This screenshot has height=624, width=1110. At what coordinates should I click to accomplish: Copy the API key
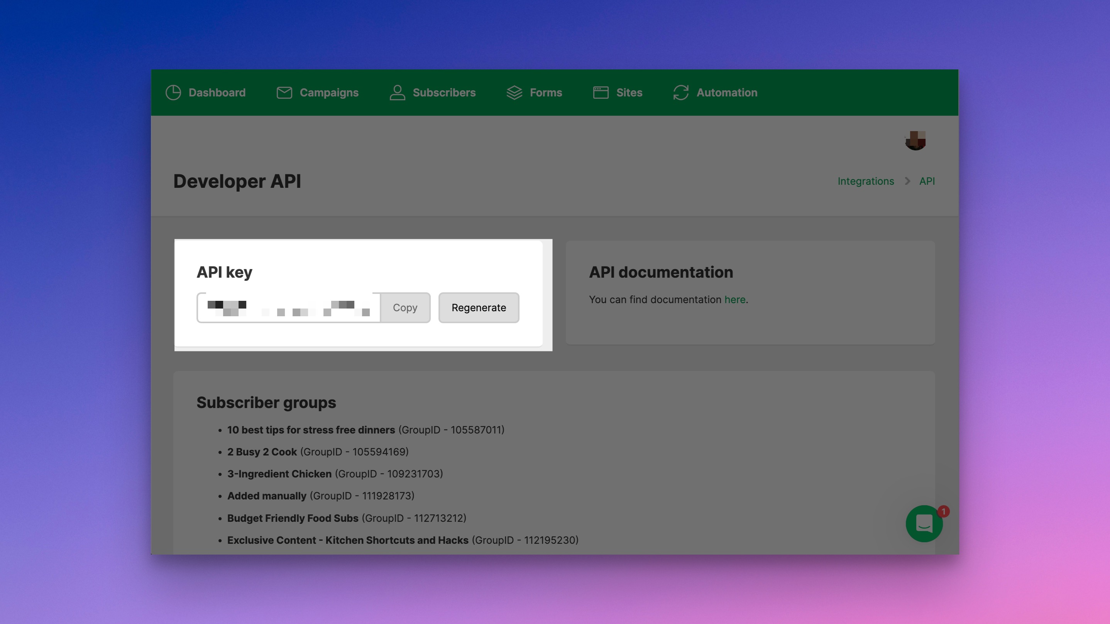(x=404, y=307)
